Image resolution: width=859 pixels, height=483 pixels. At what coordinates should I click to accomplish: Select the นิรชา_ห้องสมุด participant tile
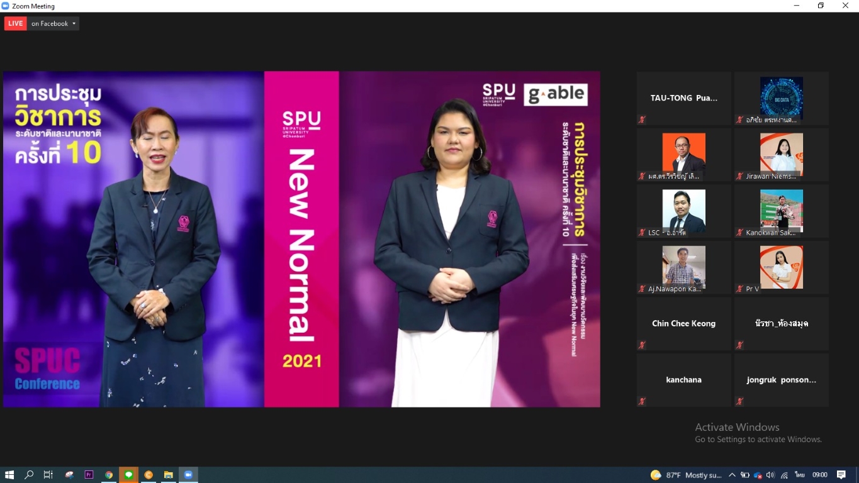[x=782, y=323]
